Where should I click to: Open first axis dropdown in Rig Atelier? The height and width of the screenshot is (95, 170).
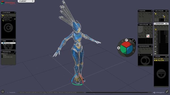165,19
